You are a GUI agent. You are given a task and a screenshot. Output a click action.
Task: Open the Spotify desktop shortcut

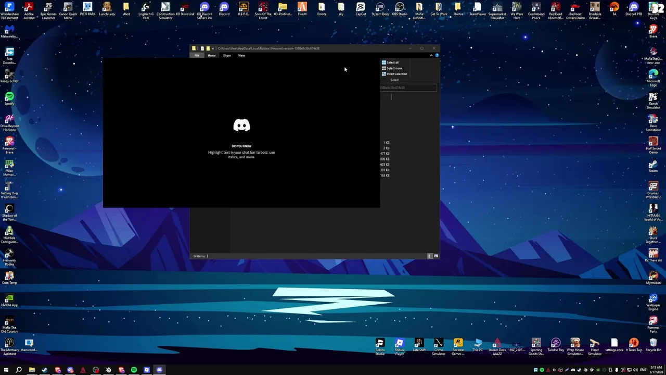pos(9,98)
